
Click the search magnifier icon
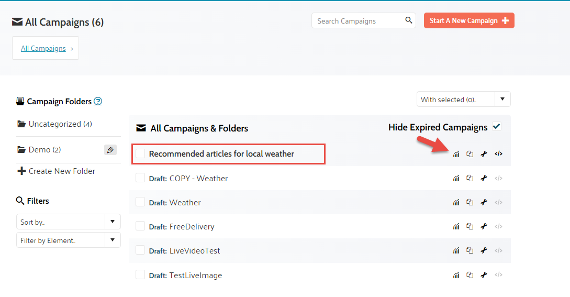pos(408,21)
